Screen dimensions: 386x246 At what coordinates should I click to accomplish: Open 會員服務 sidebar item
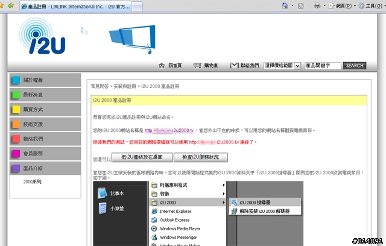45,154
